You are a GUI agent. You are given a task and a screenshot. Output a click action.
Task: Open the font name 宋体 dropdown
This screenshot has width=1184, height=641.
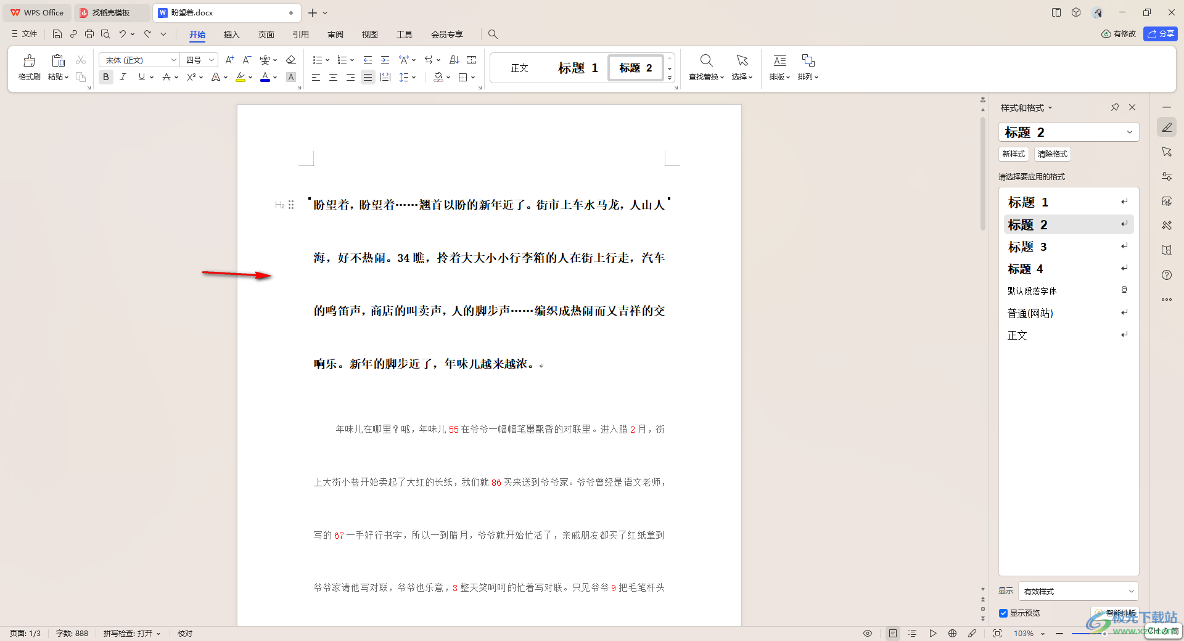coord(173,60)
